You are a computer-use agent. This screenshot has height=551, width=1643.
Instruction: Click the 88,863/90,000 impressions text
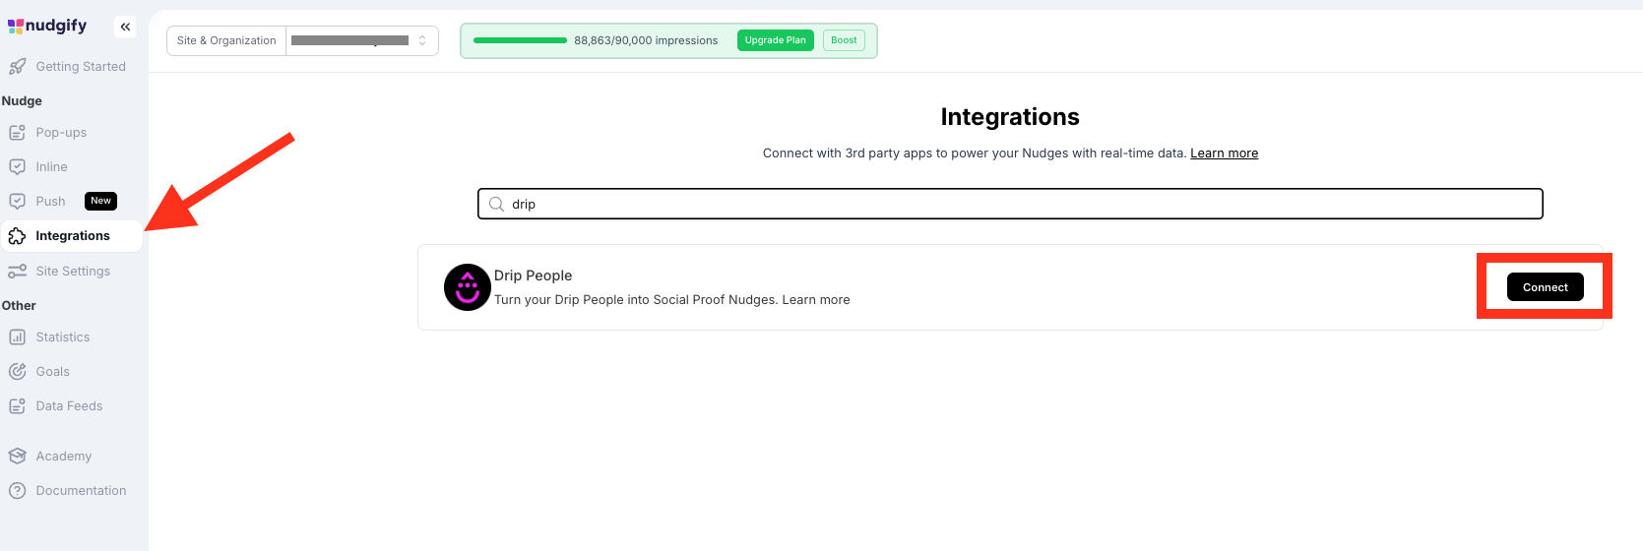click(646, 40)
